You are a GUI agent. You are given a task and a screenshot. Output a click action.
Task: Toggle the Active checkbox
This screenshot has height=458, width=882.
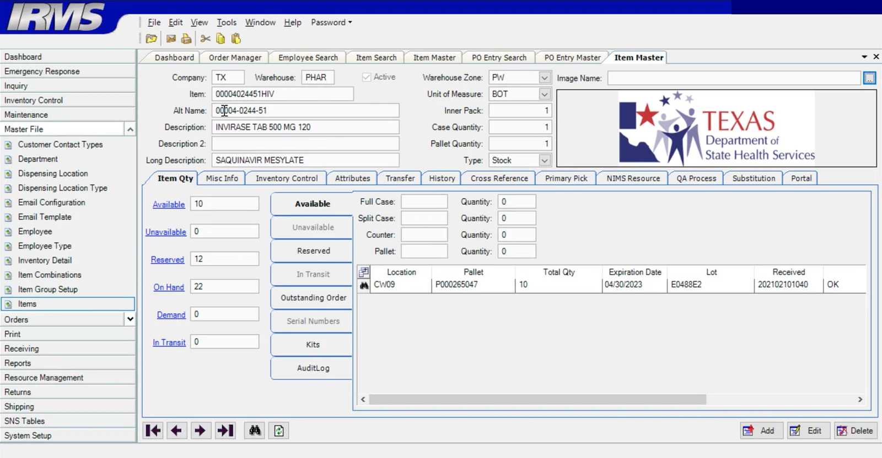[367, 77]
